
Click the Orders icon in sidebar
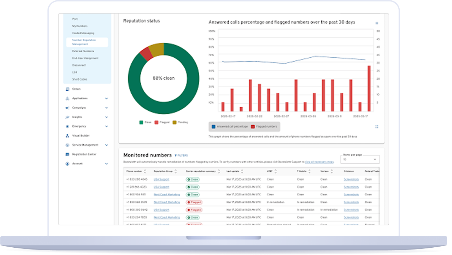click(67, 89)
